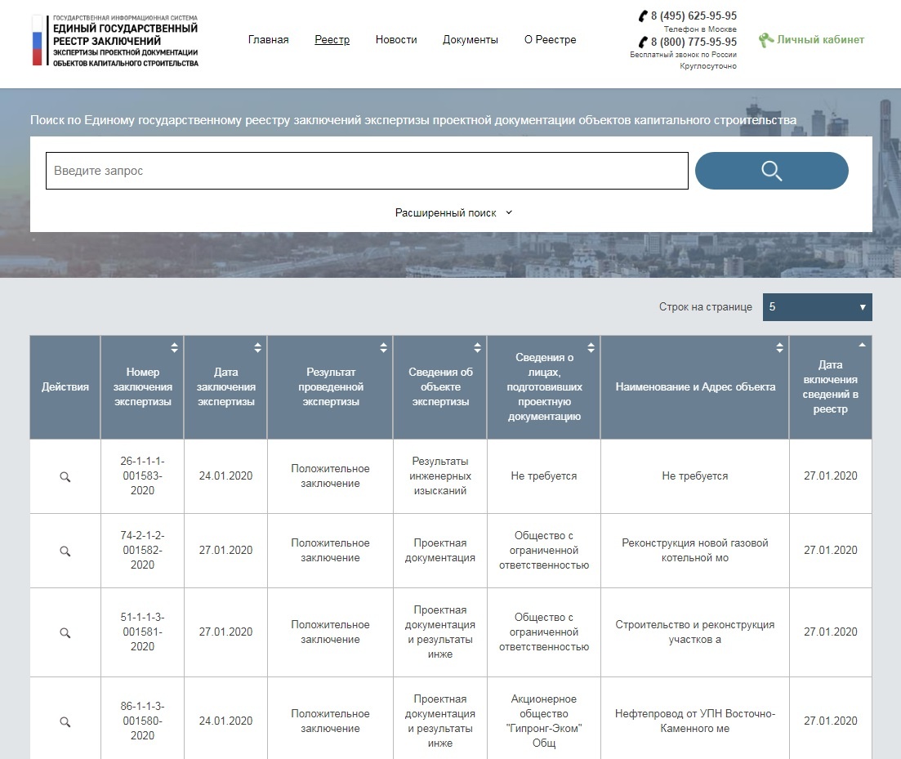Select the cell 26-1-1-1-001583-2020
The height and width of the screenshot is (759, 901).
click(142, 475)
